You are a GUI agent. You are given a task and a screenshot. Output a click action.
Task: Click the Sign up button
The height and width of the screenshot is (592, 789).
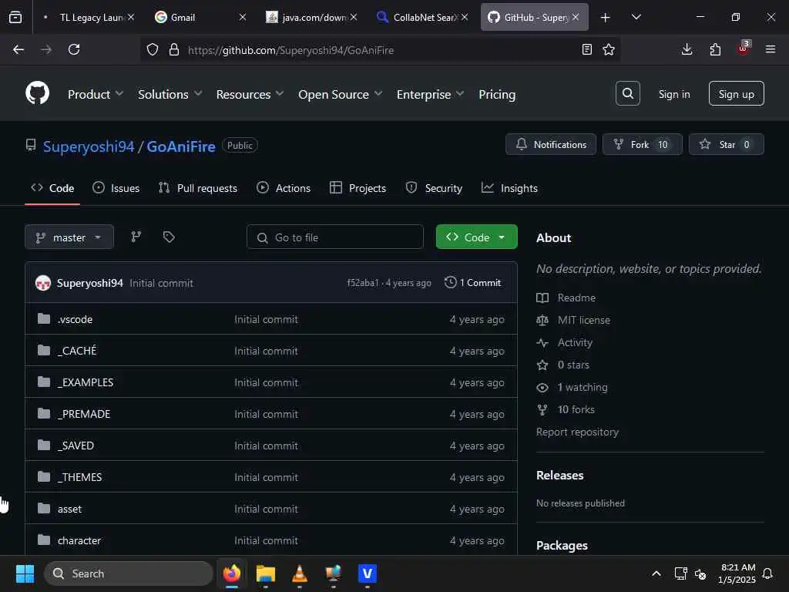(736, 93)
